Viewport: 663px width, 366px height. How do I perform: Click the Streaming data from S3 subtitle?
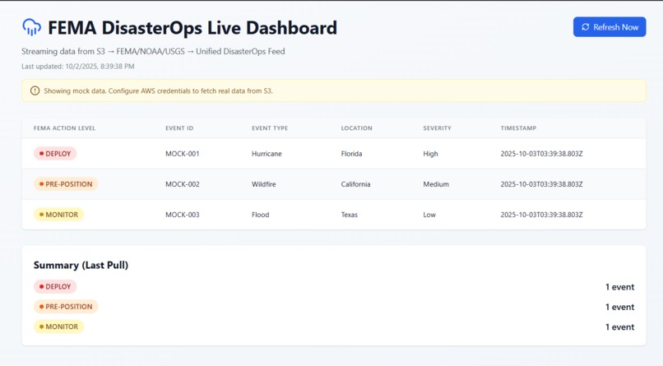point(153,52)
